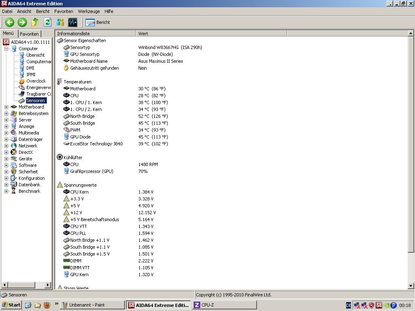415x311 pixels.
Task: Collapse the Computer tree node
Action: tap(6, 49)
